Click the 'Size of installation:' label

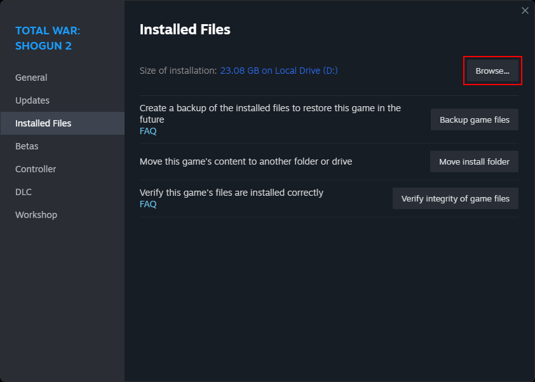pos(178,71)
